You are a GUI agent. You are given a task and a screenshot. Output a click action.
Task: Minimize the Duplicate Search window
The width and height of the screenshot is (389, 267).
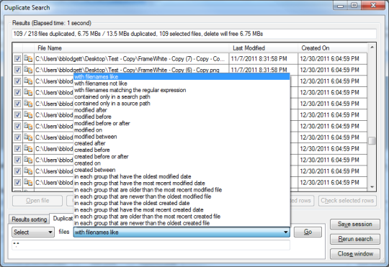[340, 6]
